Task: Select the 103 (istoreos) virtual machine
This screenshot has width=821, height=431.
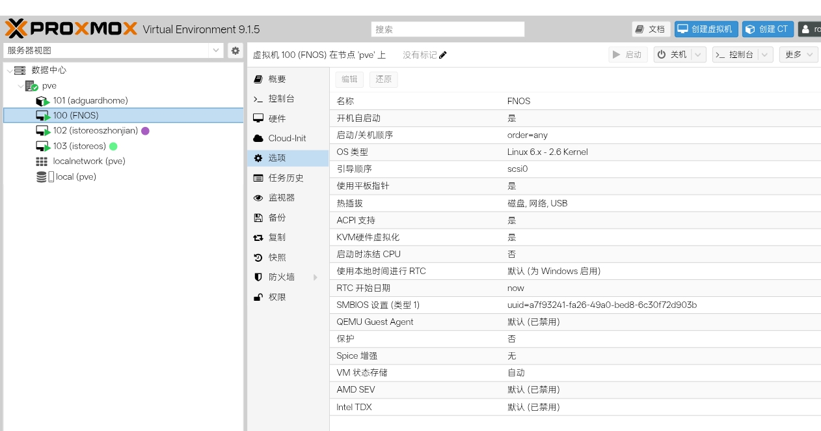Action: 79,146
